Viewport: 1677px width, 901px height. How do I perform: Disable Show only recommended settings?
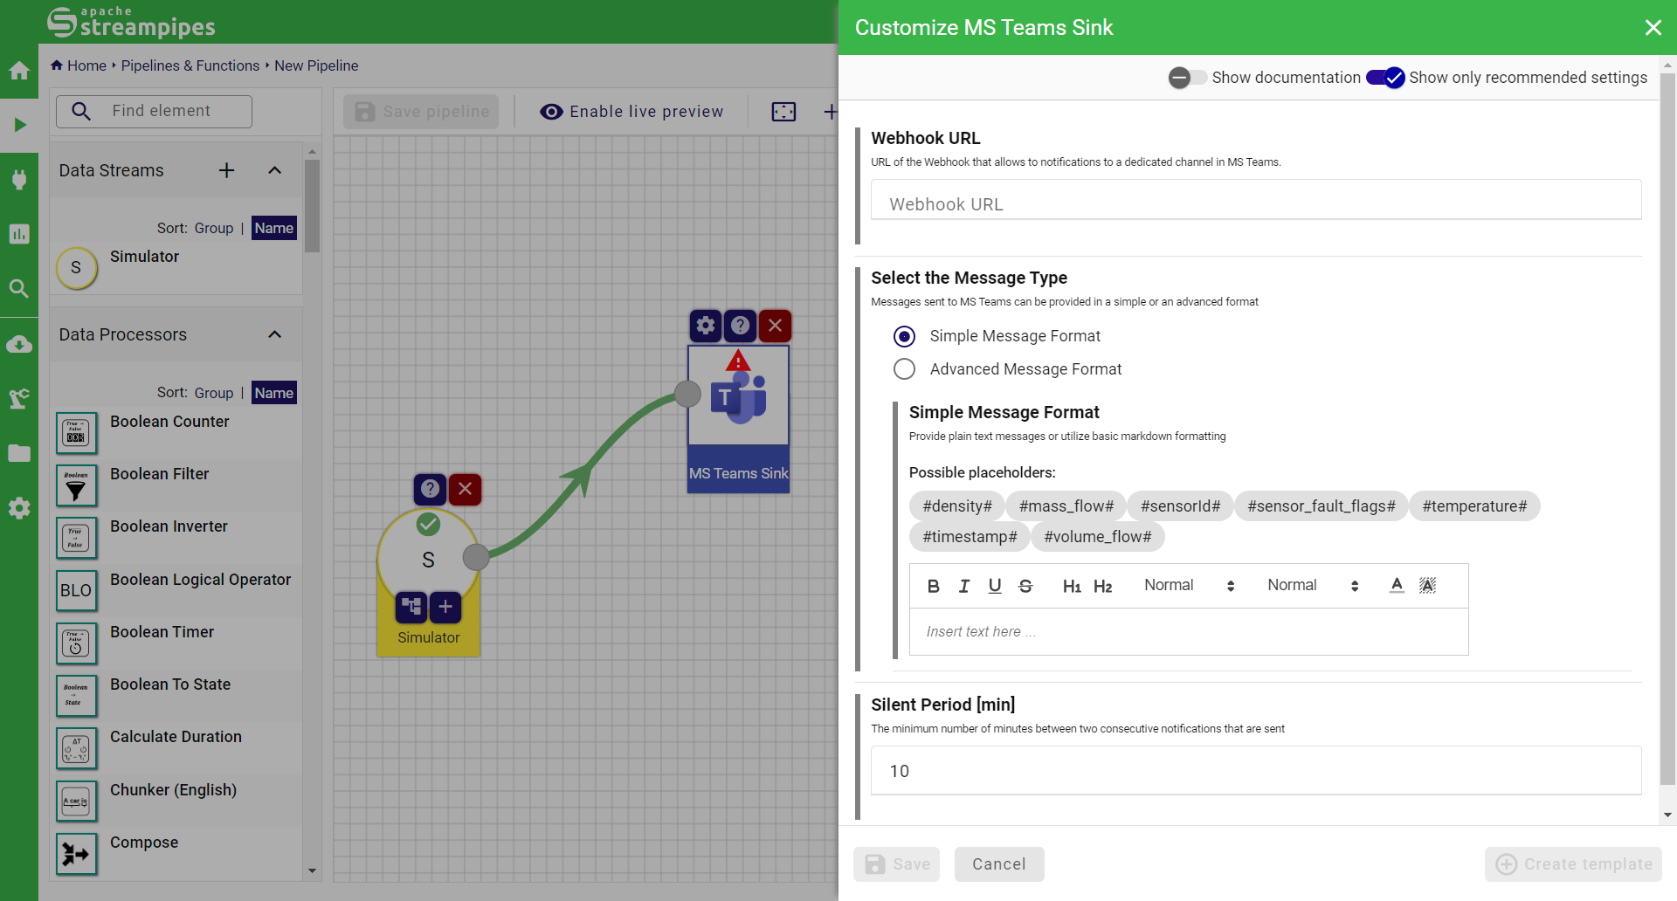click(x=1385, y=78)
